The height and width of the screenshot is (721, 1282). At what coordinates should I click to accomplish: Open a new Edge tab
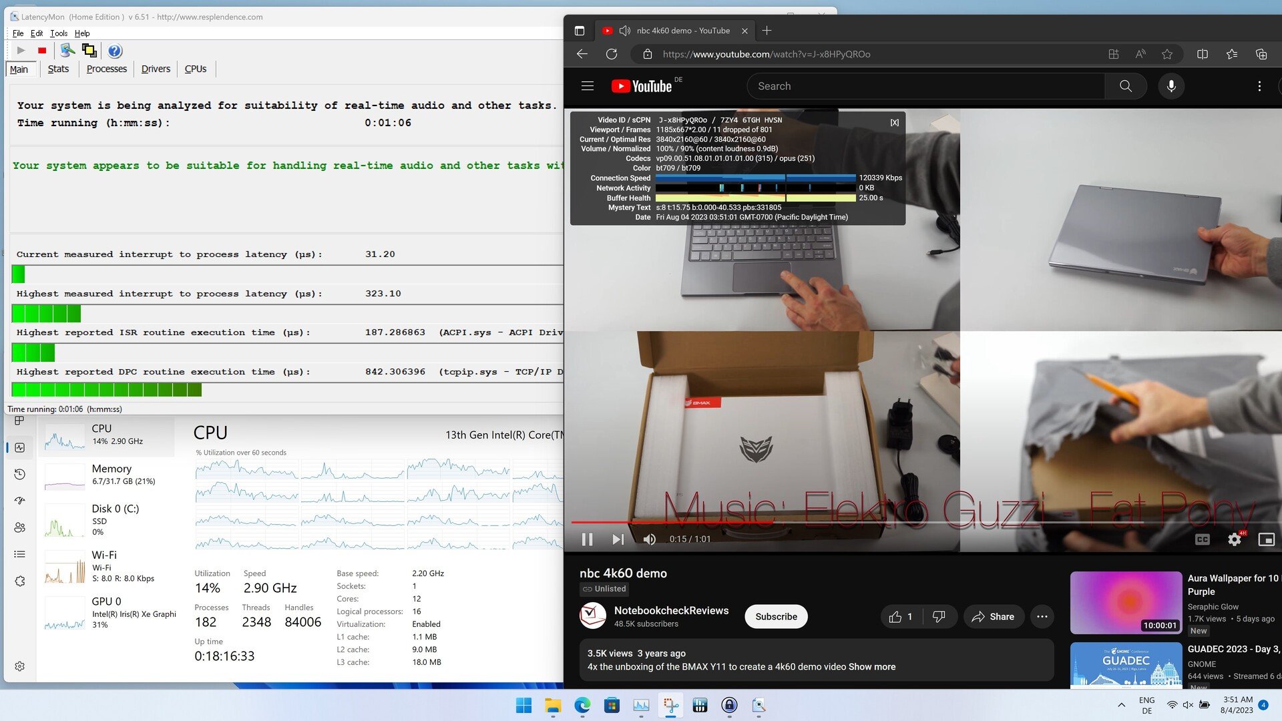tap(767, 31)
